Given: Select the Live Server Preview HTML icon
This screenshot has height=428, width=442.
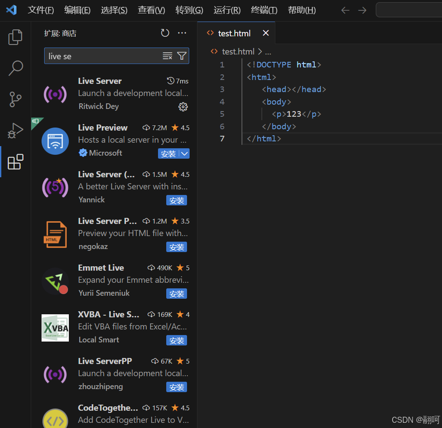Looking at the screenshot, I should [55, 234].
